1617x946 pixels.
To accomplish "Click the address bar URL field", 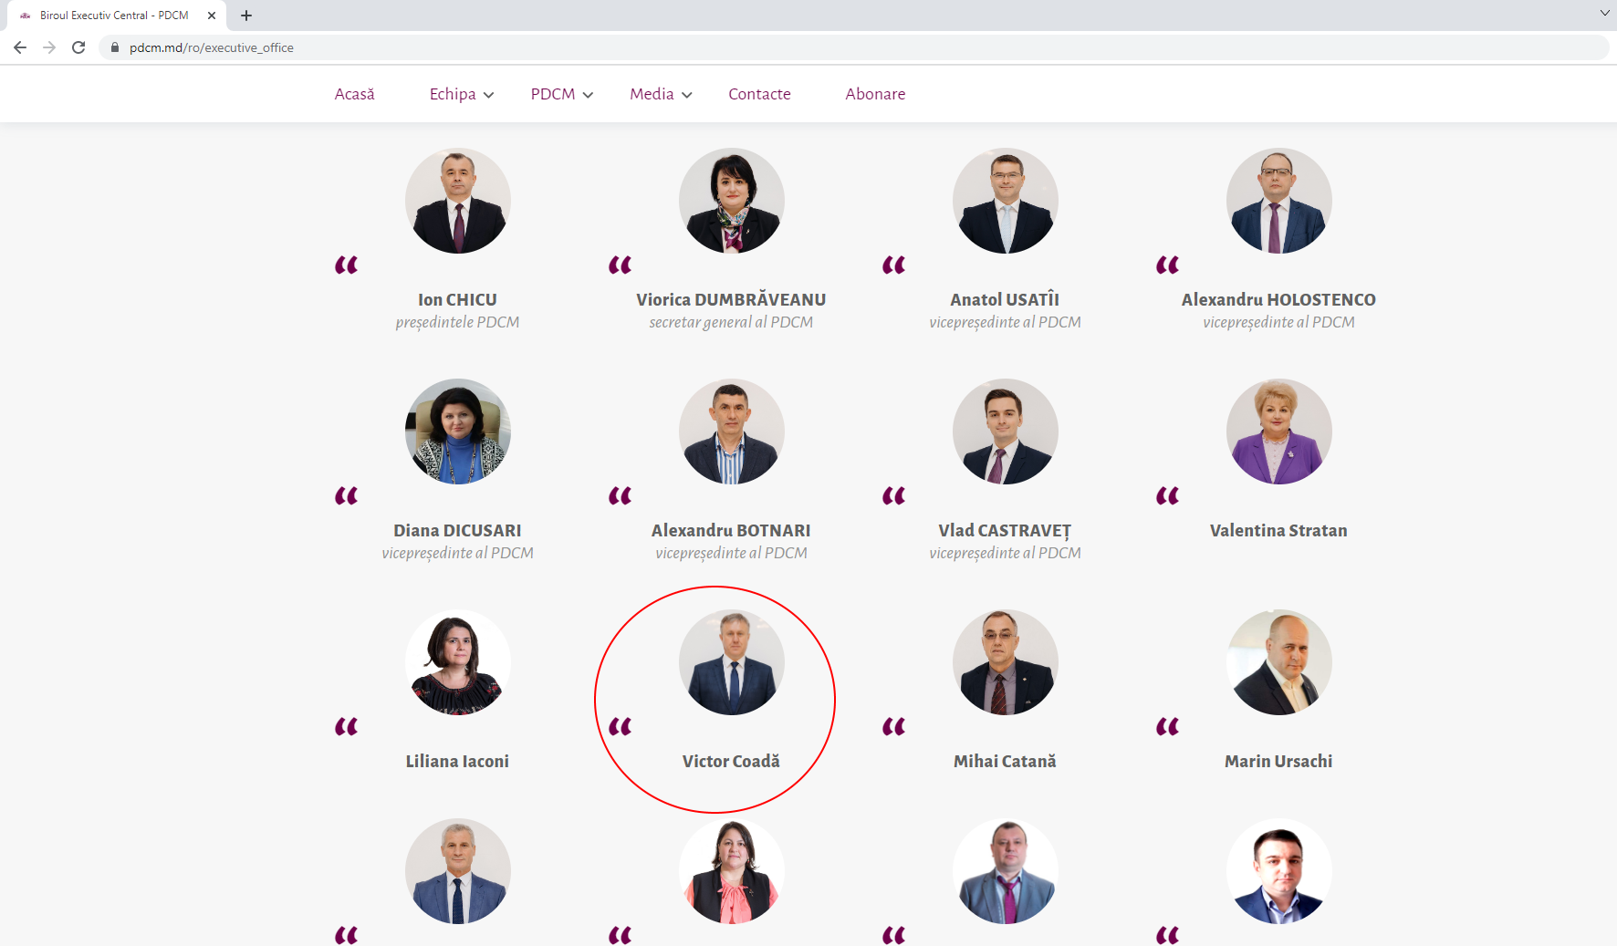I will 854,47.
